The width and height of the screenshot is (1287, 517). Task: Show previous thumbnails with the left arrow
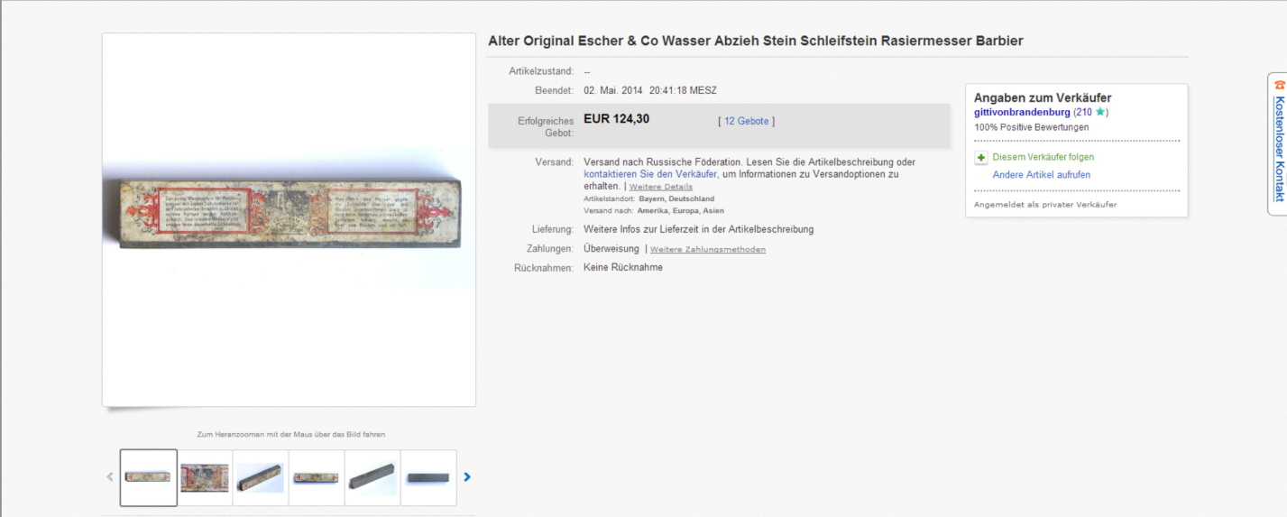pos(110,477)
